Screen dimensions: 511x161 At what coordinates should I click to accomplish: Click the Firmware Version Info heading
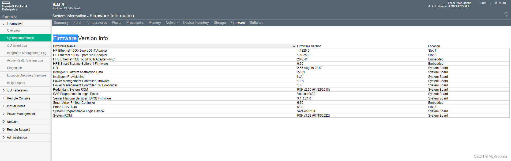point(80,38)
